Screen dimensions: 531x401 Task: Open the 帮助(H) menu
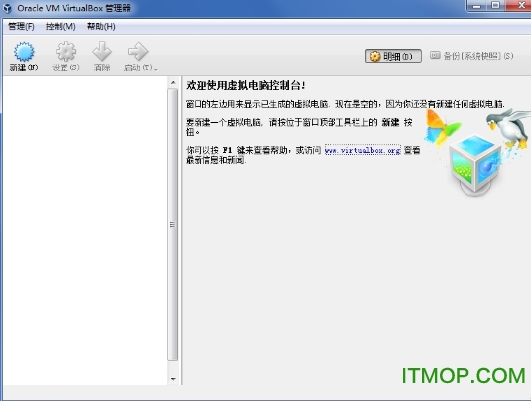(x=101, y=27)
